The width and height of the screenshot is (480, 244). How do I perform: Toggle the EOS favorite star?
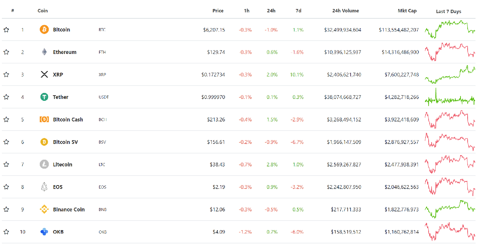6,187
